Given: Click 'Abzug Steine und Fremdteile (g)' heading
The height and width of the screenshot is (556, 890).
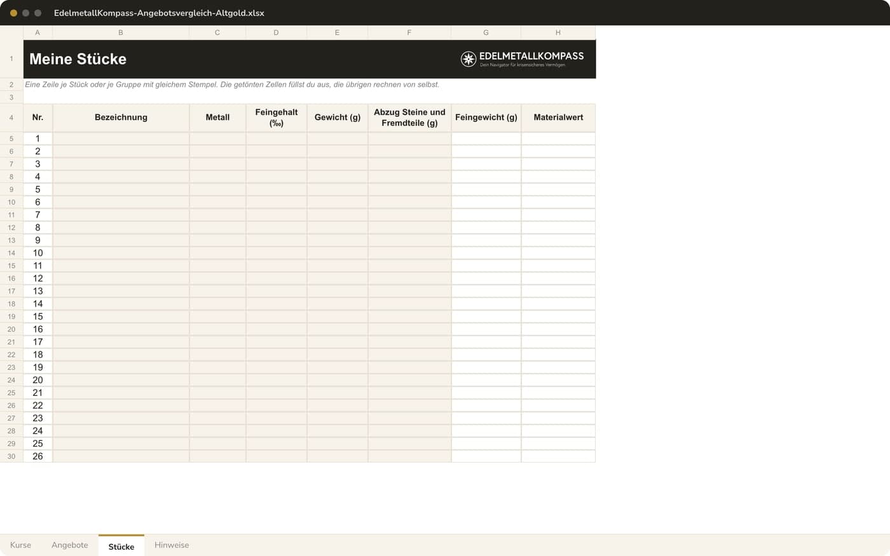Looking at the screenshot, I should pos(409,118).
